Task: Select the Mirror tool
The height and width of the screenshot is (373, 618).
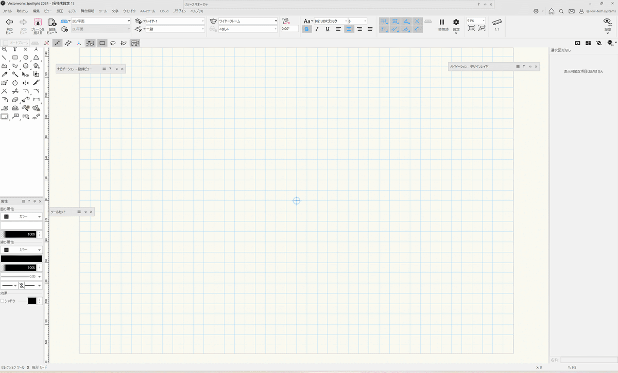Action: point(25,83)
